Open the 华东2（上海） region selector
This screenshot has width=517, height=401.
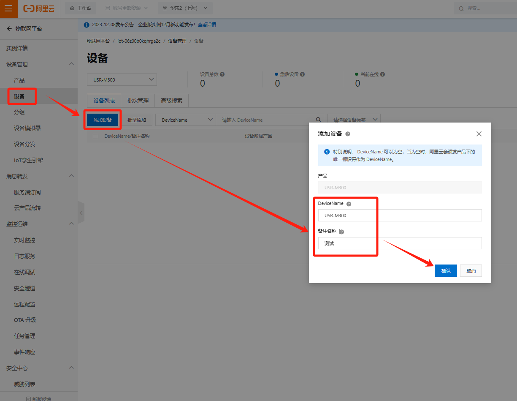[185, 8]
